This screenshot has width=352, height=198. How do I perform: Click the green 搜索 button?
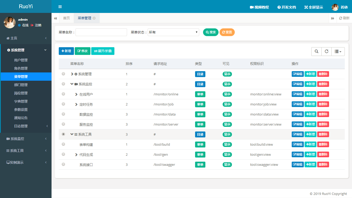click(x=211, y=32)
